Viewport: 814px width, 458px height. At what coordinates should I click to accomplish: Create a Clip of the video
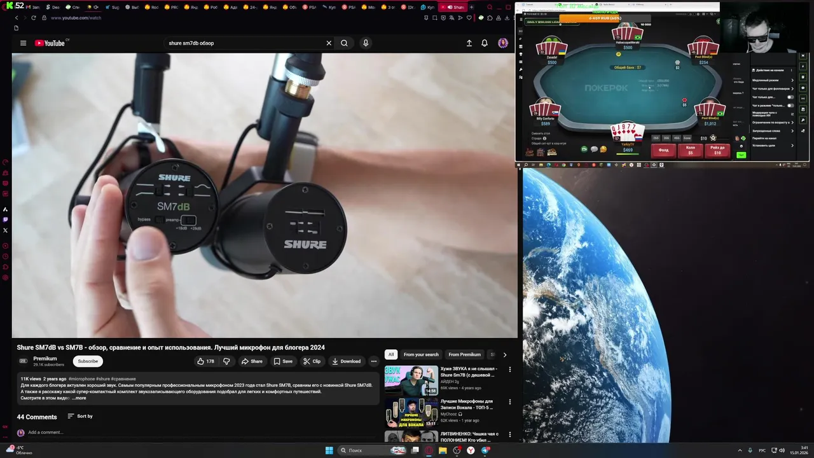click(x=312, y=361)
